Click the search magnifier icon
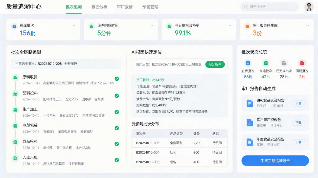The height and width of the screenshot is (178, 318). [246, 7]
